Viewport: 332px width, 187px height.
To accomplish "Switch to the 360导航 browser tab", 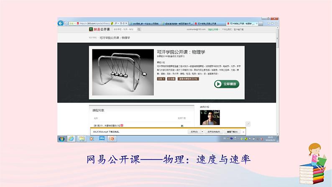I will pos(145,24).
